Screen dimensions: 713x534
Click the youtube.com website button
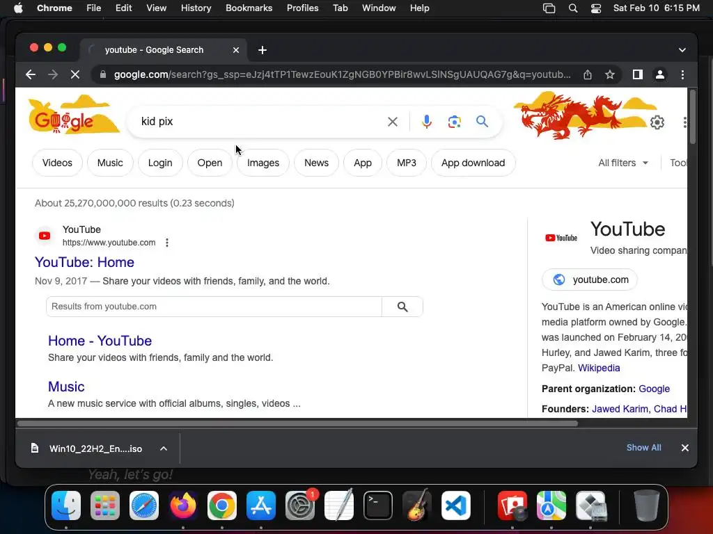click(590, 280)
